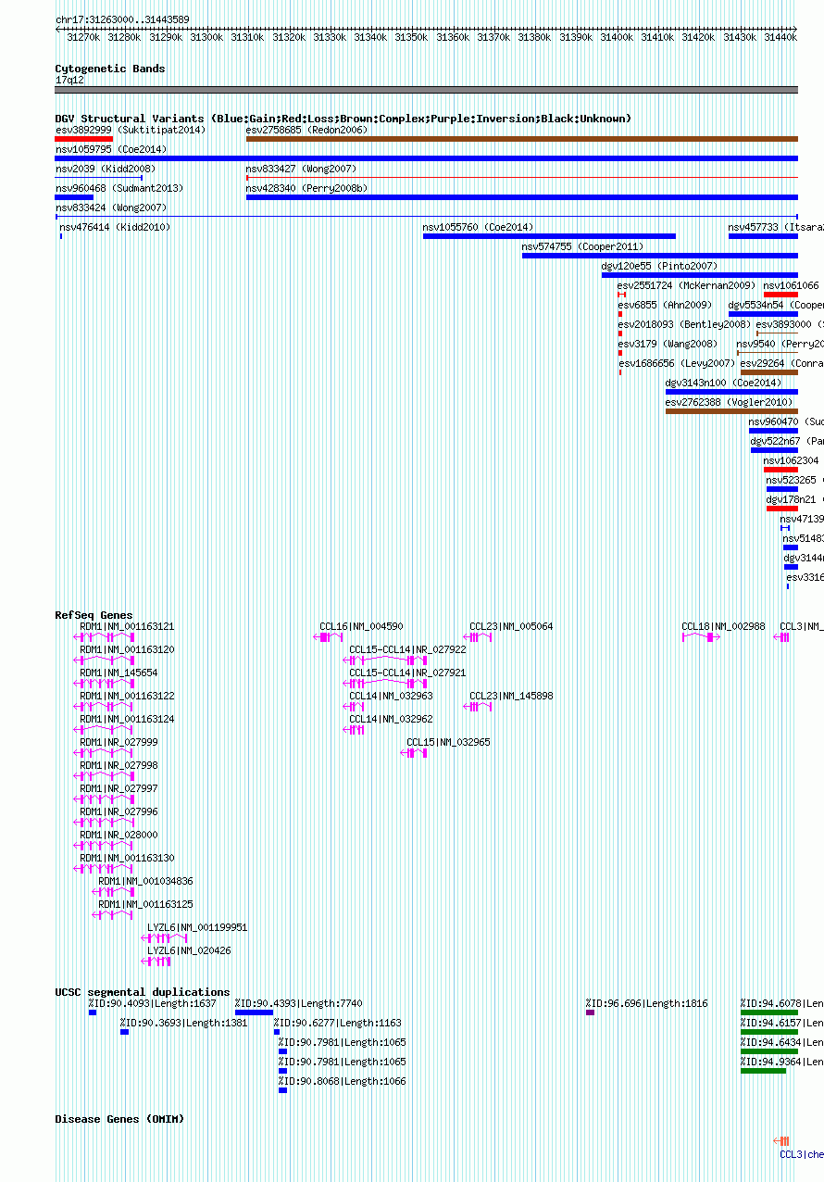The height and width of the screenshot is (1182, 824).
Task: Select variant esv3179 (Wang2008) label
Action: pos(668,344)
